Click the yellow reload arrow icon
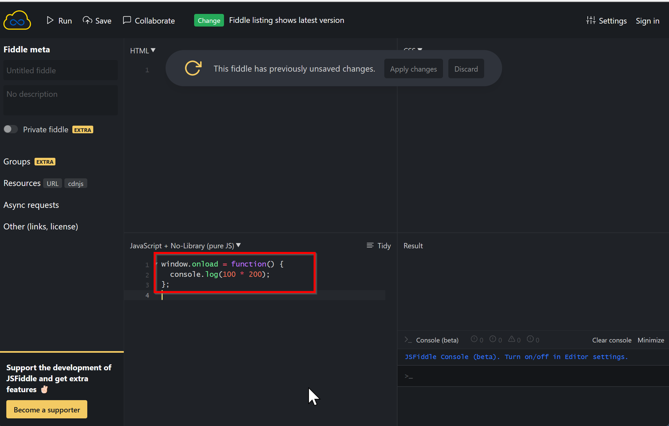Viewport: 669px width, 426px height. (193, 68)
